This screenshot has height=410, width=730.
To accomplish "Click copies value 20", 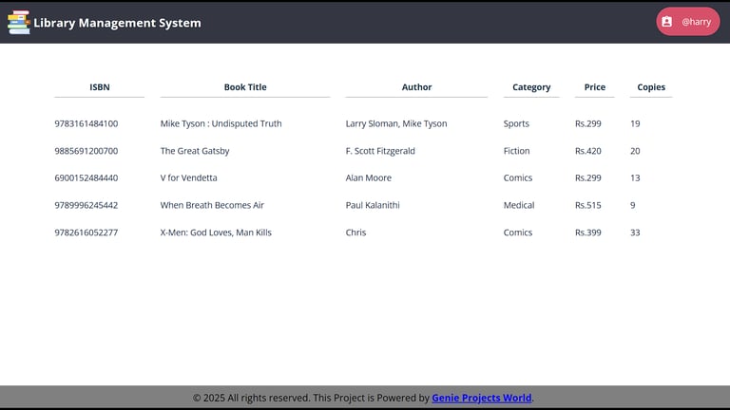I will 635,151.
